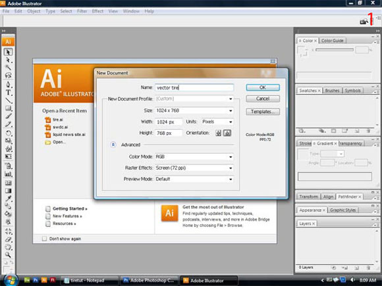Screen dimensions: 382x286
Task: Click the New Features link
Action: pos(67,216)
